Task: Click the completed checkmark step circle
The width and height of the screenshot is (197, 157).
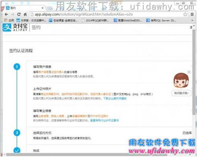Action: (17, 150)
